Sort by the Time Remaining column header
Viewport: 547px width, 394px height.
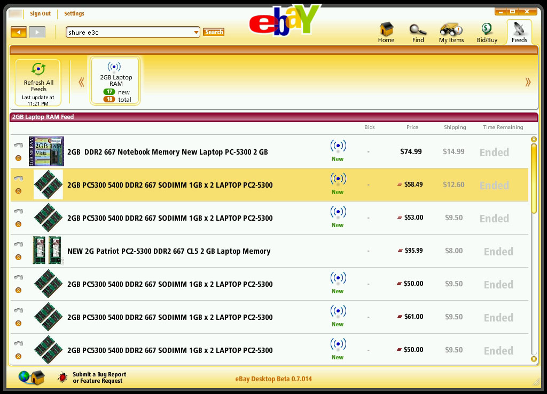point(503,127)
